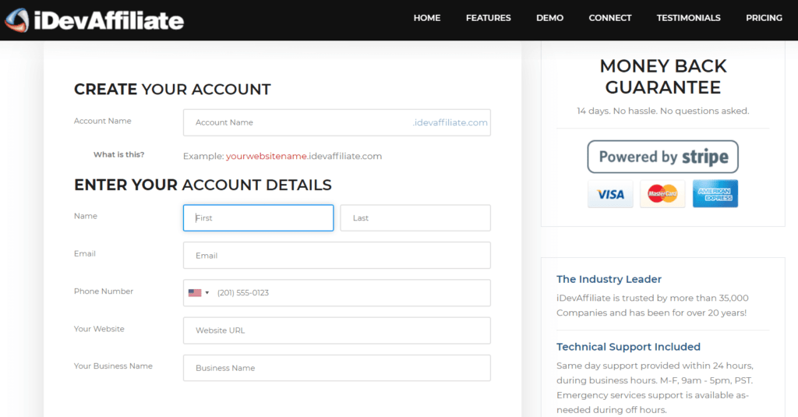798x417 pixels.
Task: Click the Visa card icon
Action: tap(611, 194)
